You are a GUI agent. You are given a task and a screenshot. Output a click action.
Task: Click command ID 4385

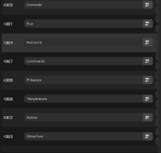point(8,5)
